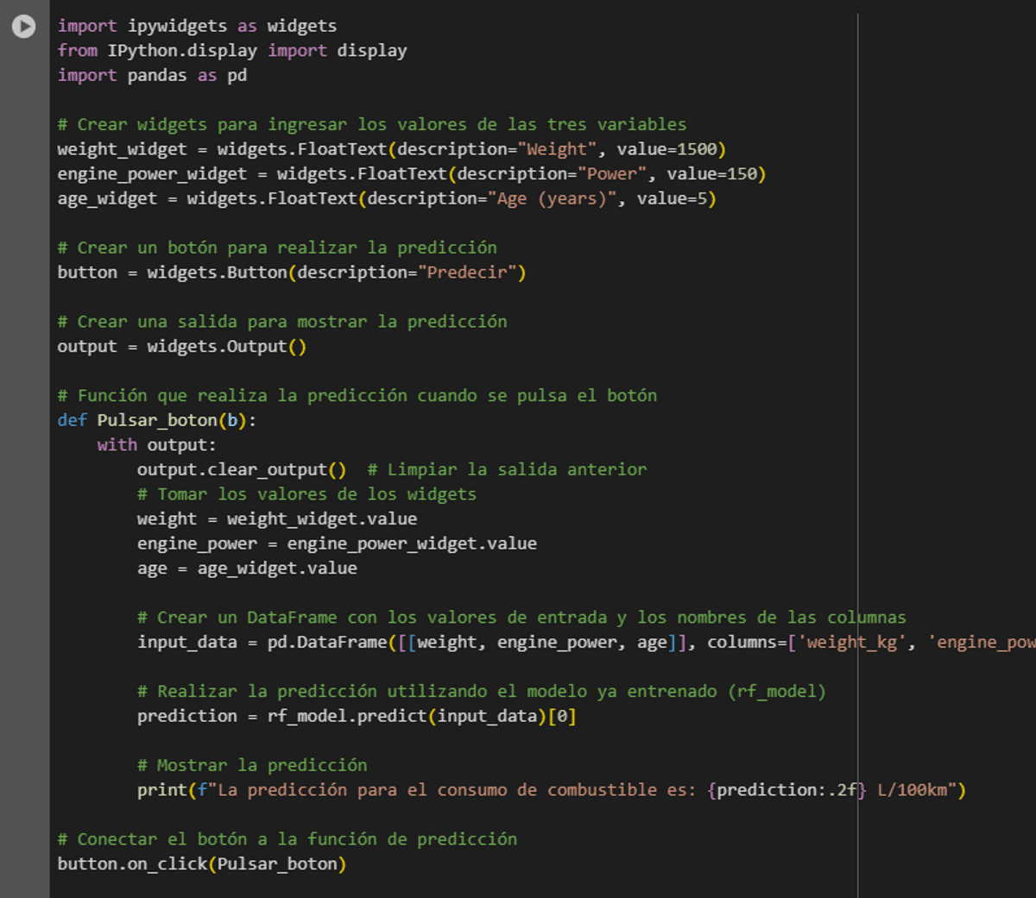1036x898 pixels.
Task: Click the "Weight" string in FloatText call
Action: pyautogui.click(x=557, y=150)
